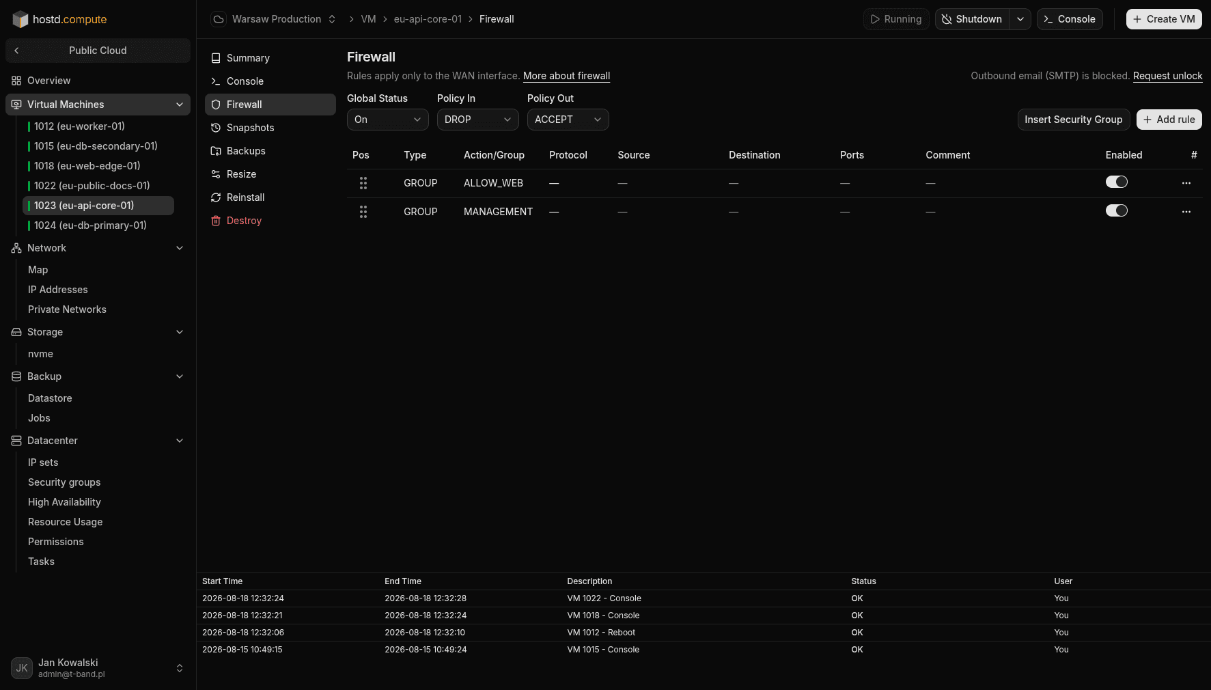Click the eu-api-core-01 breadcrumb
The height and width of the screenshot is (690, 1211).
point(428,19)
